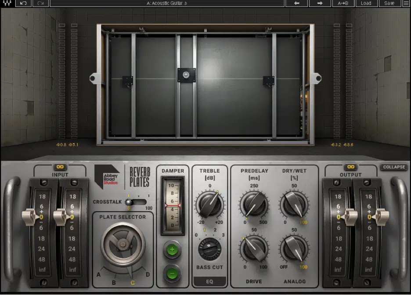Click the Predelay knob
Screen dimensions: 411x295
(x=254, y=205)
